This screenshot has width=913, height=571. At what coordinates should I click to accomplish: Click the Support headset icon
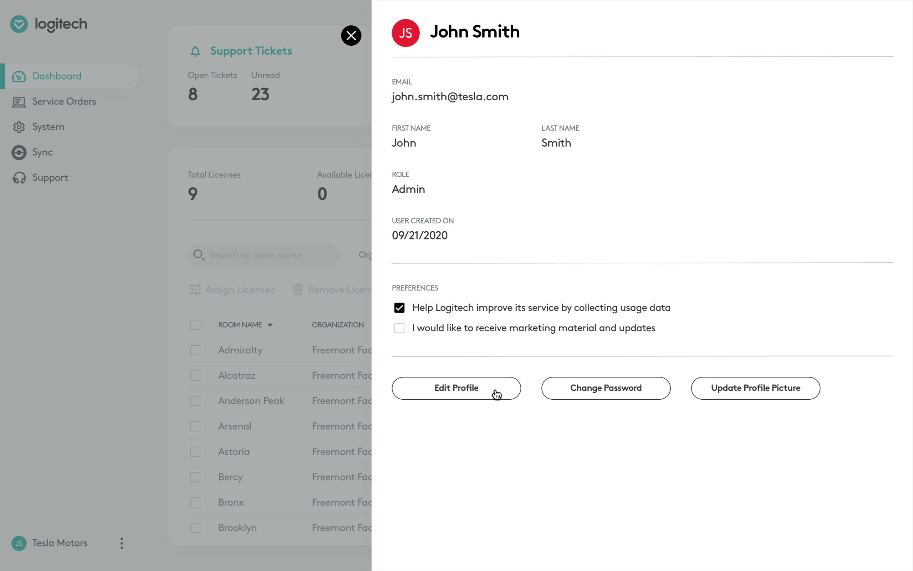click(x=19, y=177)
